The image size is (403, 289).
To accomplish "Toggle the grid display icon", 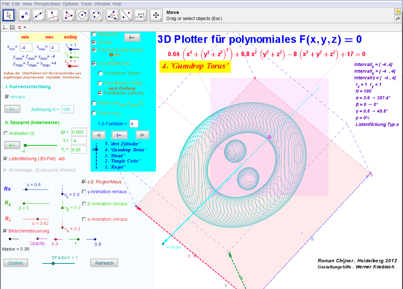I will pos(12,27).
